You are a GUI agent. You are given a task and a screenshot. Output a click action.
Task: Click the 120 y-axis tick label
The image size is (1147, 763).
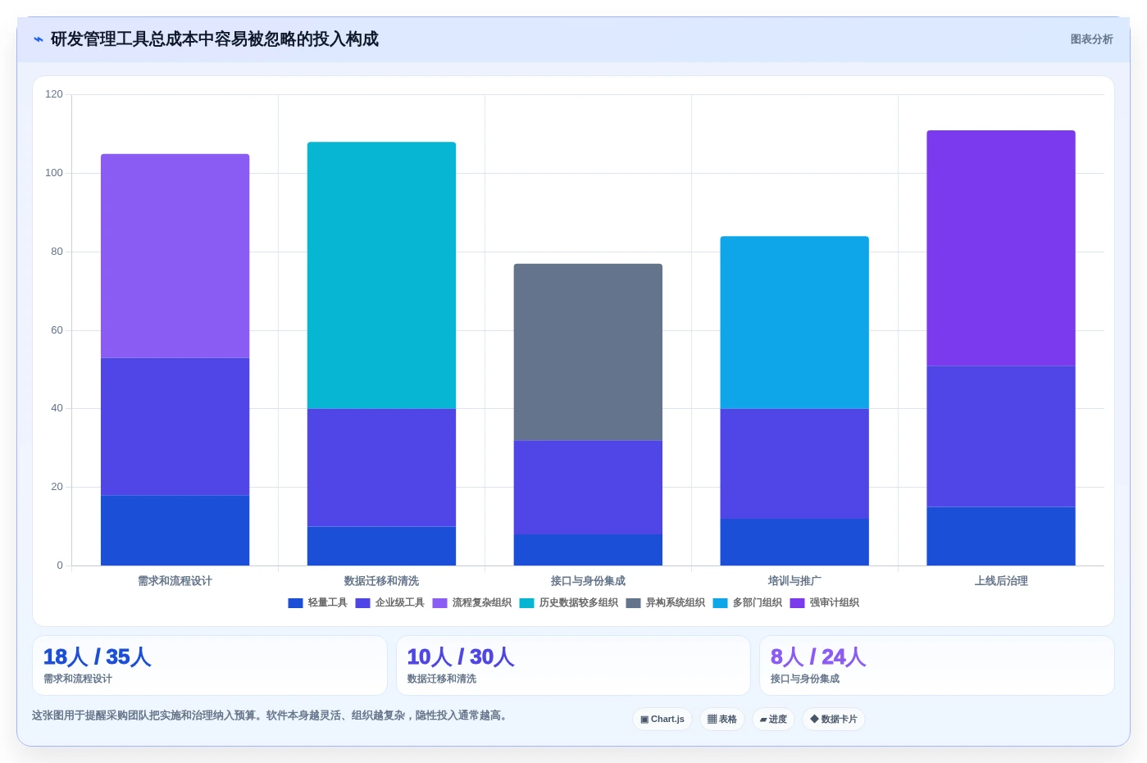54,94
